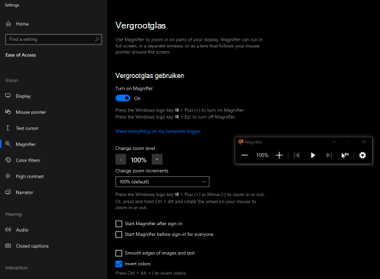Start reading with Magnifier play button
Viewport: 380px width, 279px height.
(x=313, y=155)
